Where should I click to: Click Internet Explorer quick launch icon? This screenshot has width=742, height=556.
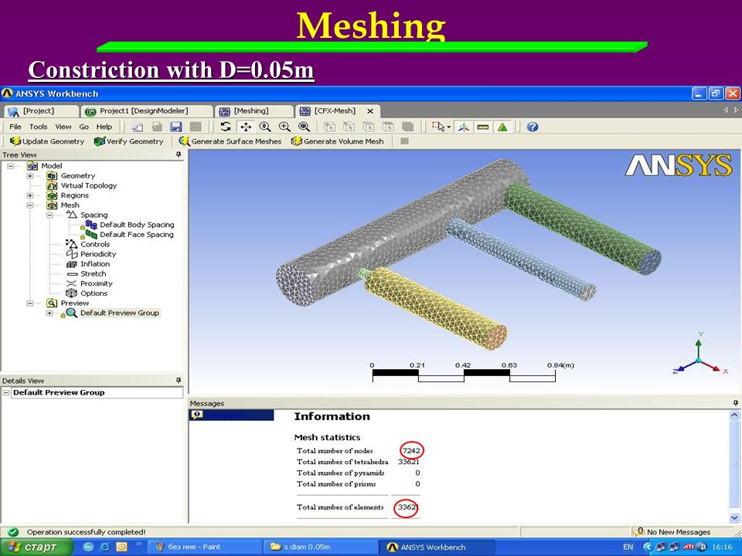(x=104, y=547)
